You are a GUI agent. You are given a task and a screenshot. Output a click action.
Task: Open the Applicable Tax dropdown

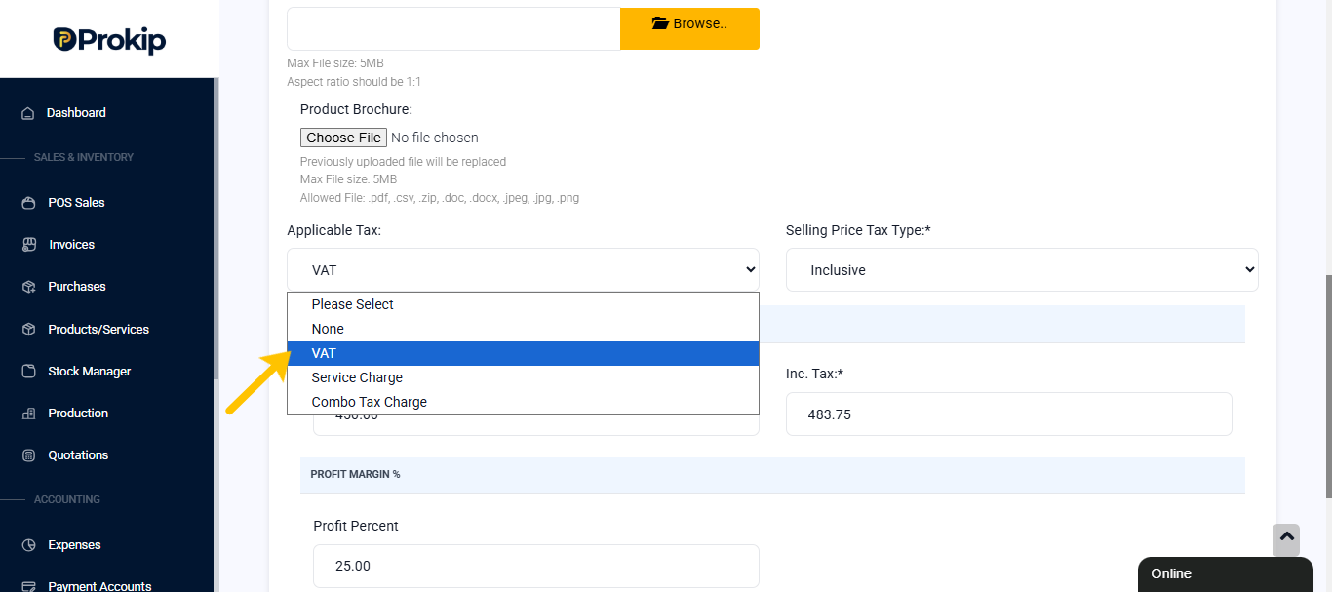[523, 270]
